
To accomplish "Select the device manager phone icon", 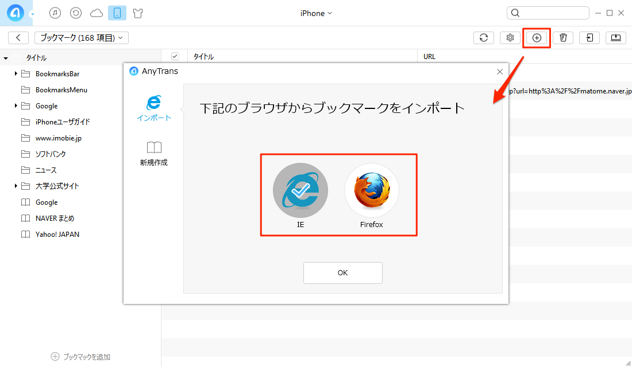I will 117,13.
